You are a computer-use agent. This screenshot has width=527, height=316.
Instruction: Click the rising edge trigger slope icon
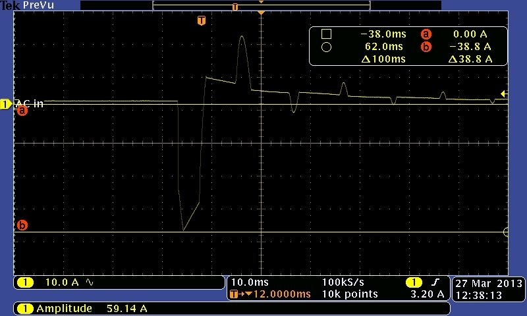point(434,282)
